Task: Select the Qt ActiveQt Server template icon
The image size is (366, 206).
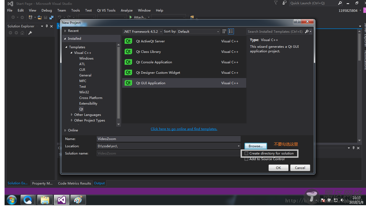Action: click(128, 41)
